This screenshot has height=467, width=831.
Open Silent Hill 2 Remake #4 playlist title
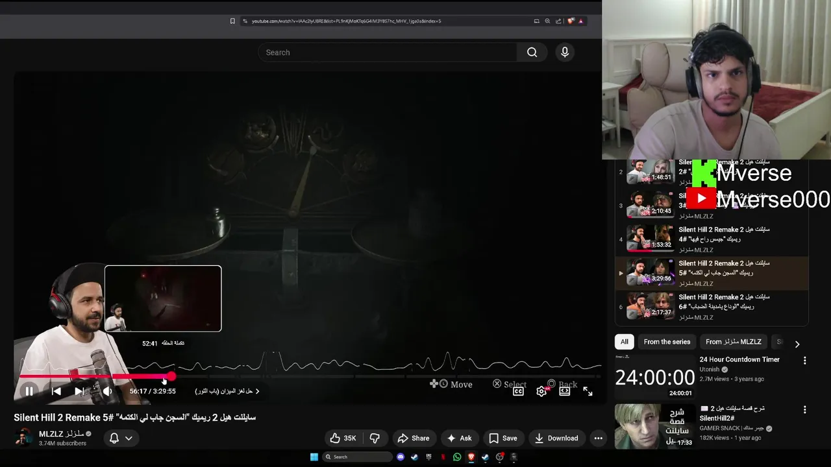click(724, 233)
